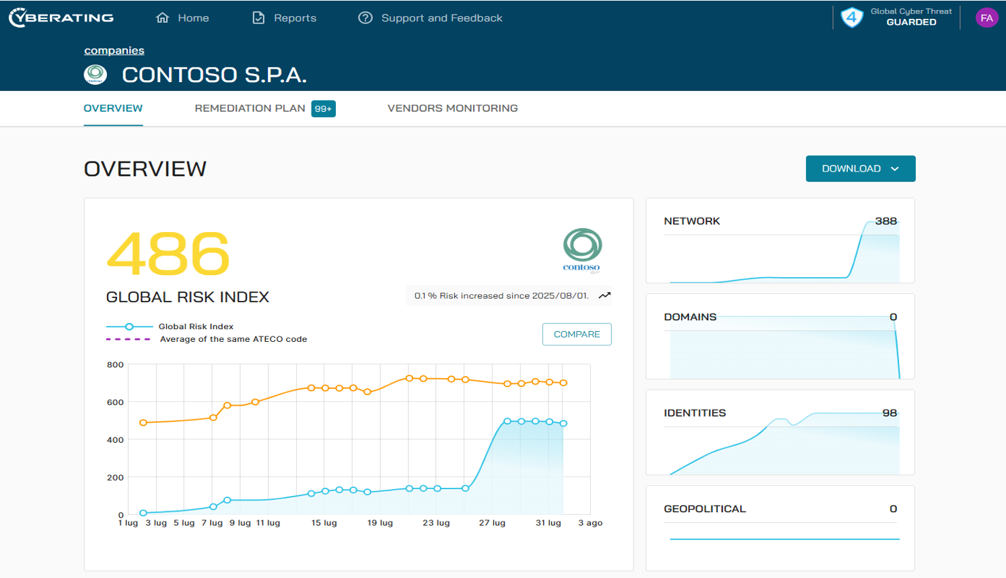Select the Overview tab
The width and height of the screenshot is (1006, 578).
[x=113, y=108]
